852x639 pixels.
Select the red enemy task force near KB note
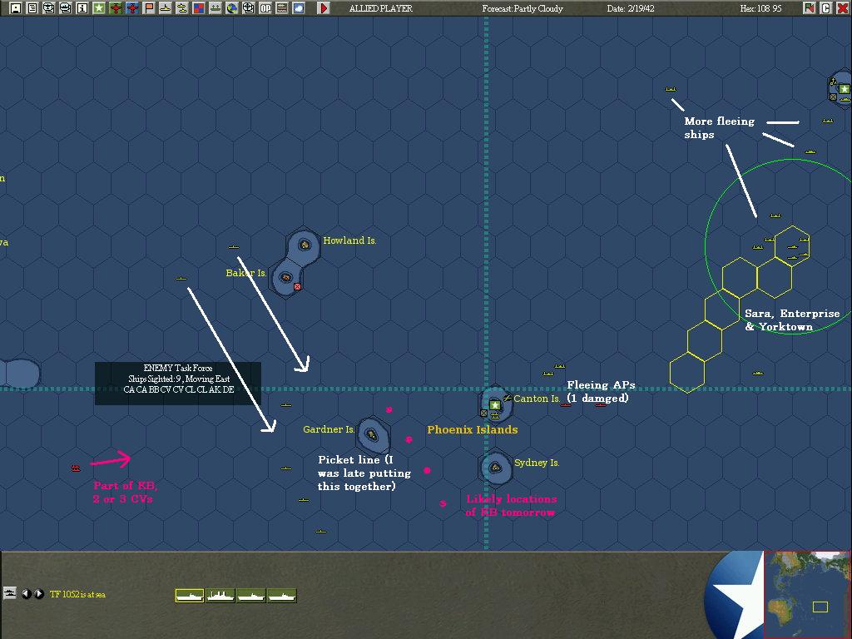pos(76,468)
